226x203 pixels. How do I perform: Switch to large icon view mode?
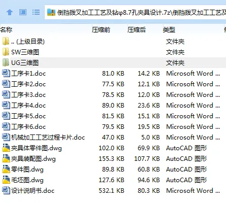(23, 12)
